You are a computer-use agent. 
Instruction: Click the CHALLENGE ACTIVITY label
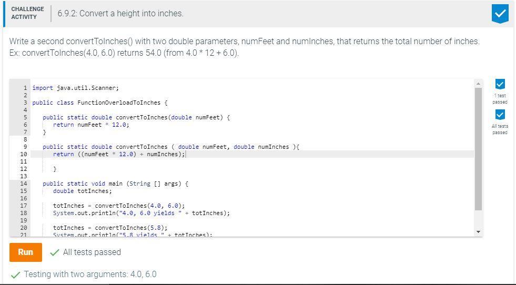point(28,13)
